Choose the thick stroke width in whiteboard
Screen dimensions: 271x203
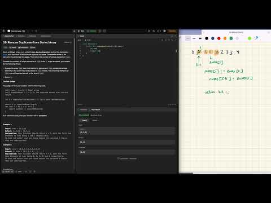pyautogui.click(x=200, y=38)
